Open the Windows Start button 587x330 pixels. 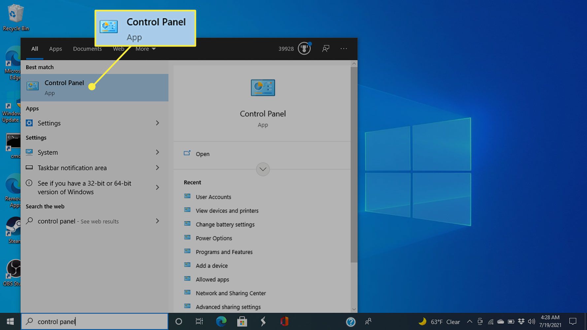point(10,321)
